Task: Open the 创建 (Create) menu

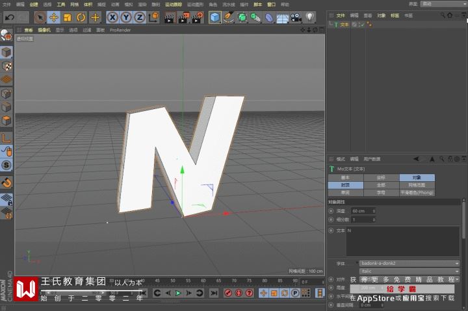Action: pos(34,5)
